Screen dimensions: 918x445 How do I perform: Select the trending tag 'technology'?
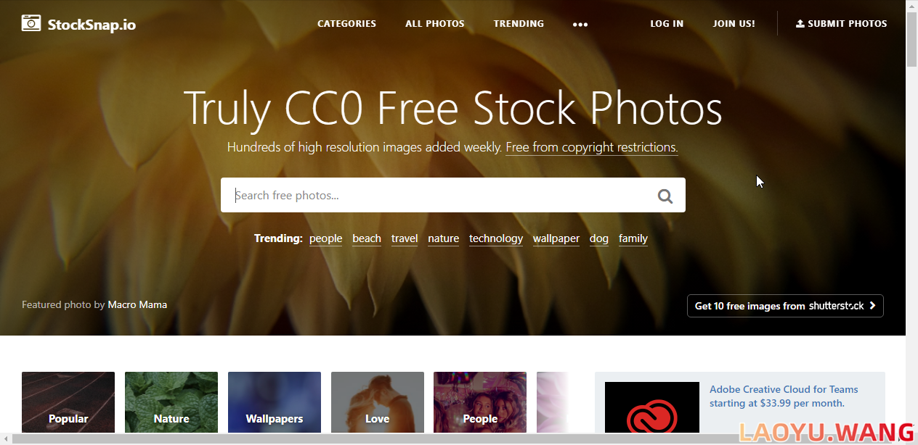tap(496, 238)
